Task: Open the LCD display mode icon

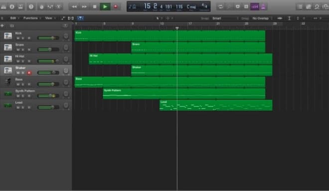Action: point(133,6)
